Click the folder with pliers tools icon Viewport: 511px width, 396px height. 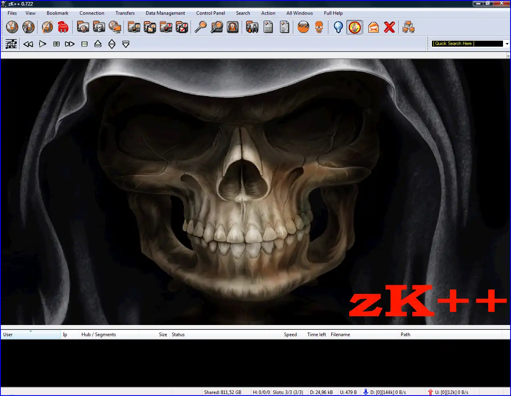[x=252, y=27]
